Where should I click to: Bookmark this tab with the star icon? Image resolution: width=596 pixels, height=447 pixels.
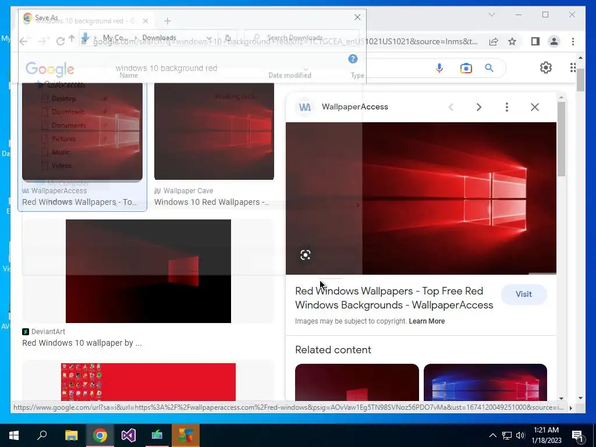512,41
